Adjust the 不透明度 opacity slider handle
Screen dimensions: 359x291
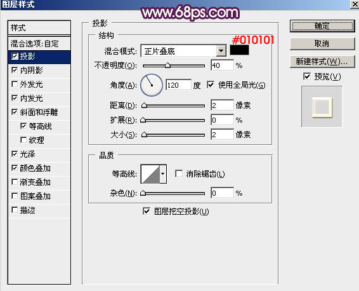[x=168, y=65]
